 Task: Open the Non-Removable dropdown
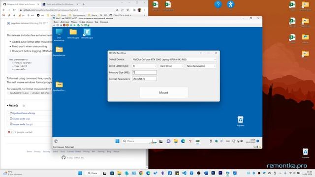[x=201, y=66]
